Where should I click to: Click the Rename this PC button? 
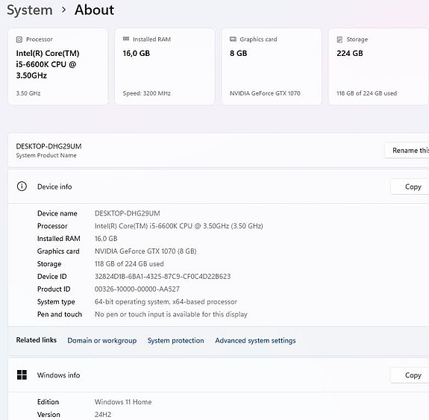[x=407, y=150]
